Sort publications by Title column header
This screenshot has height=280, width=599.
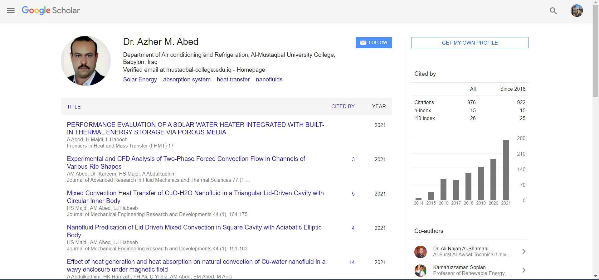[74, 107]
